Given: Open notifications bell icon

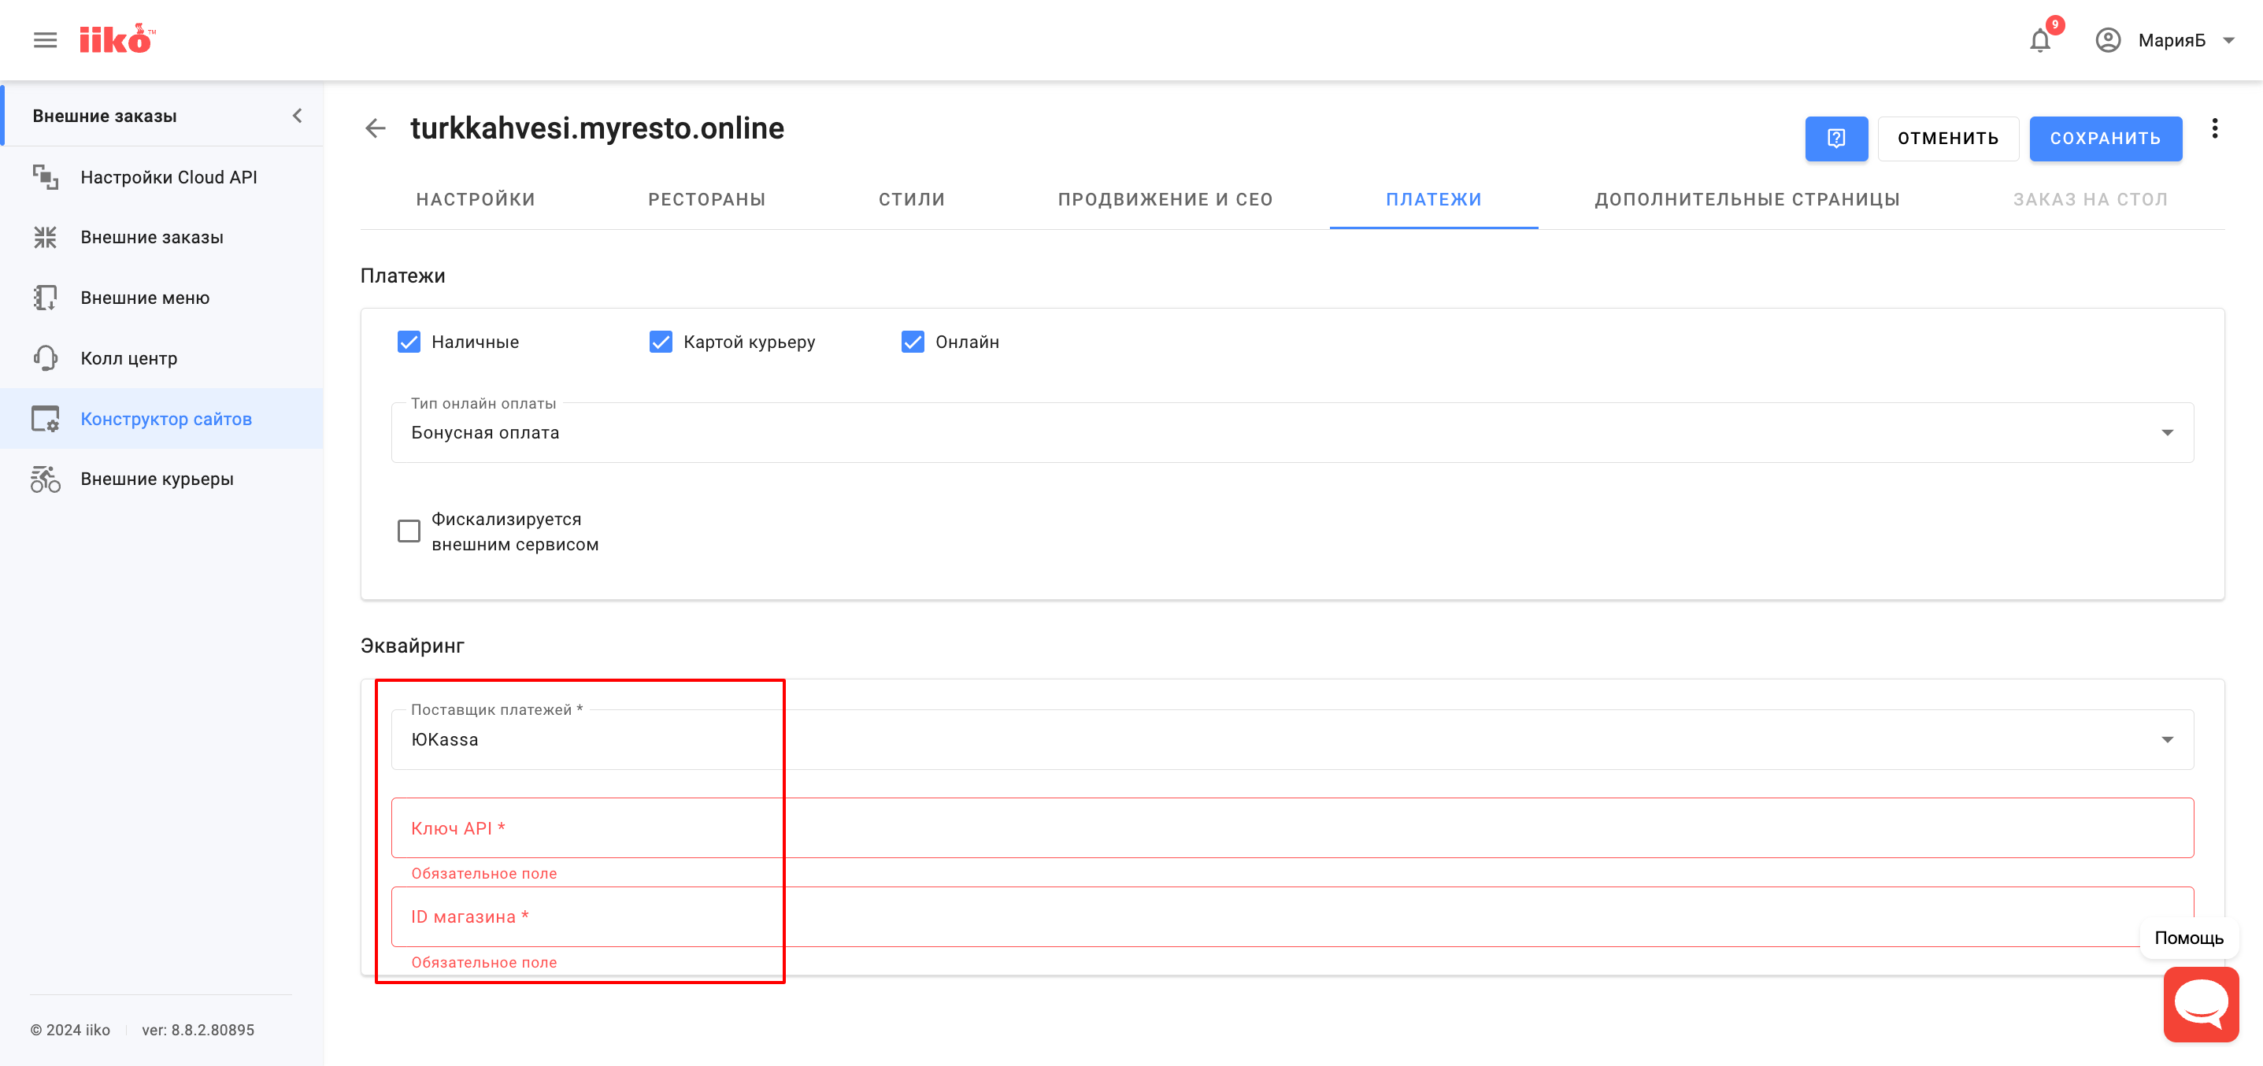Looking at the screenshot, I should (2040, 40).
